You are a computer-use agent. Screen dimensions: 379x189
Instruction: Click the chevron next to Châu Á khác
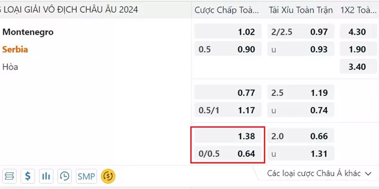point(368,173)
